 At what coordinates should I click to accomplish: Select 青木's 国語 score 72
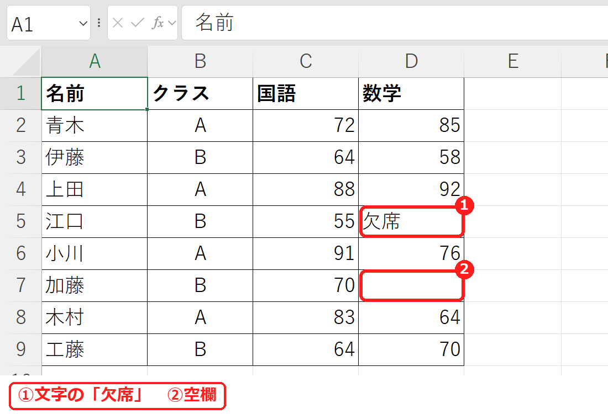(306, 125)
